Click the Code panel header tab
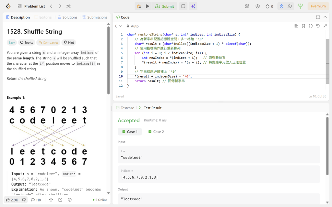The height and width of the screenshot is (207, 332). 122,17
